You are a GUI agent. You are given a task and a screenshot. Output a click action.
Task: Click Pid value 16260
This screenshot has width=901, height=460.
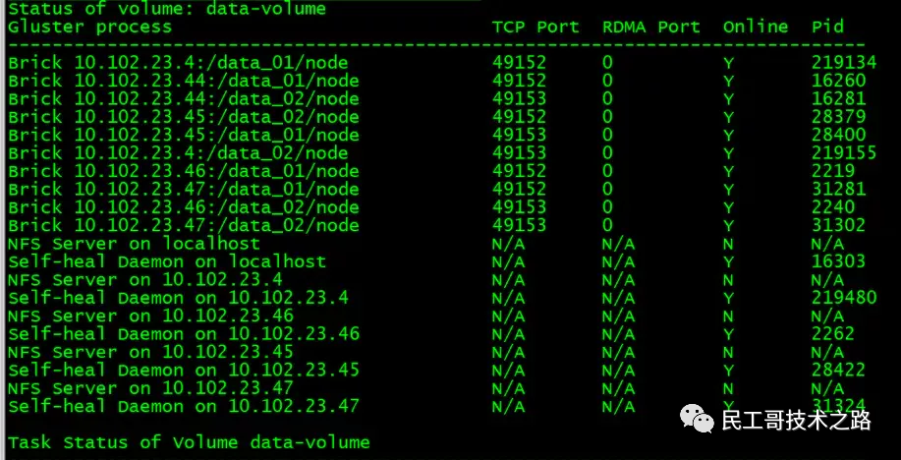[x=838, y=81]
